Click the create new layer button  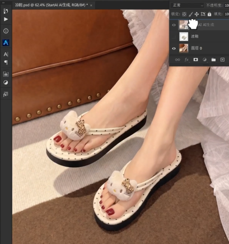222,59
